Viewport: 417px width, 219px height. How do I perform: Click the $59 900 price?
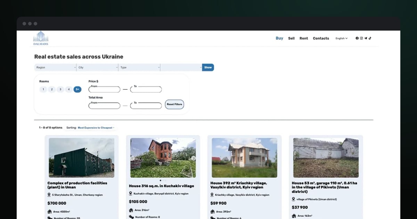click(x=218, y=203)
